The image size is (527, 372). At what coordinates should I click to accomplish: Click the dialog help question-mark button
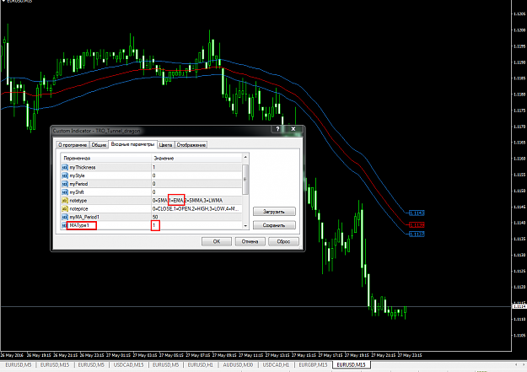pos(277,129)
